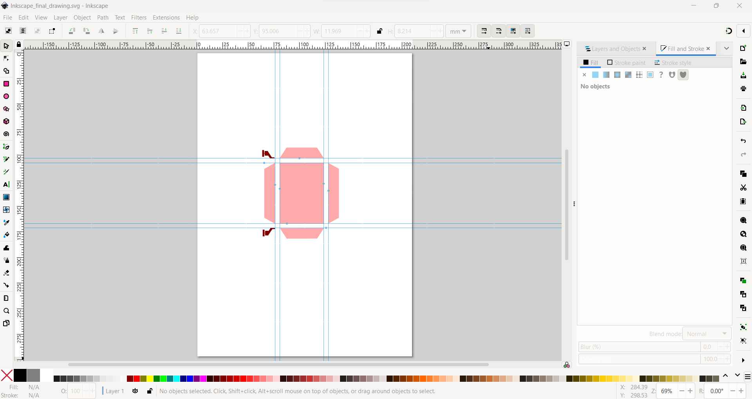Expand the dock panel chevron menu
This screenshot has height=399, width=752.
tap(727, 49)
